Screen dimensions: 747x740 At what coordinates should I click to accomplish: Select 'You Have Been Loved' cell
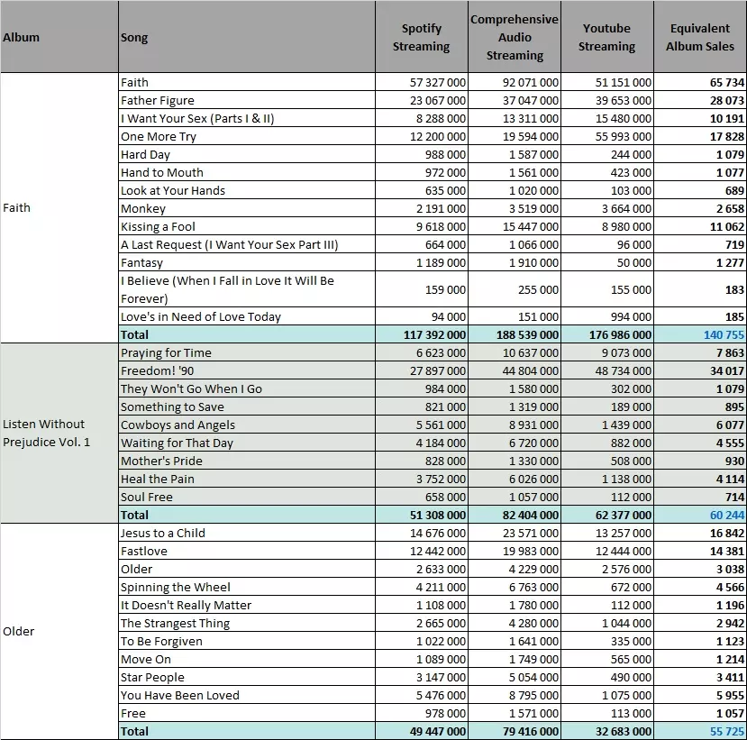point(247,695)
